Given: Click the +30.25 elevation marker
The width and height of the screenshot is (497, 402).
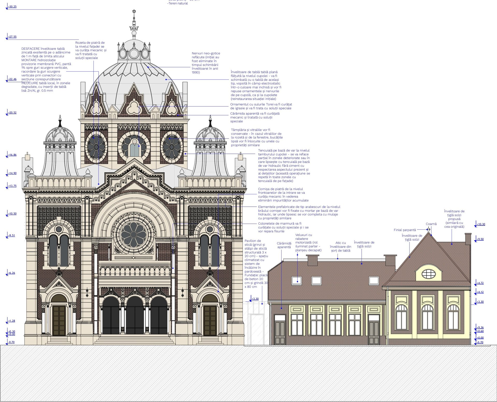Looking at the screenshot, I should pyautogui.click(x=12, y=7).
